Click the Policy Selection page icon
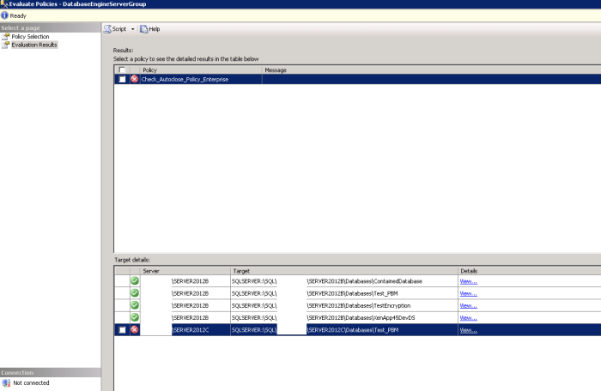This screenshot has width=601, height=391. pos(6,37)
